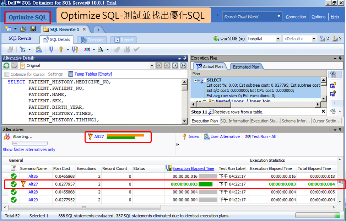Open the <Default> dropdown
346x221 pixels.
click(314, 39)
